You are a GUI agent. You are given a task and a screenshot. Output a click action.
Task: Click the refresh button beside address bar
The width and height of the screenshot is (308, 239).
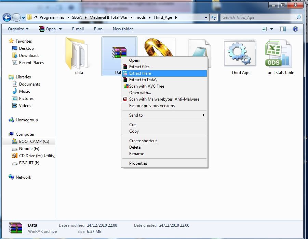(214, 17)
